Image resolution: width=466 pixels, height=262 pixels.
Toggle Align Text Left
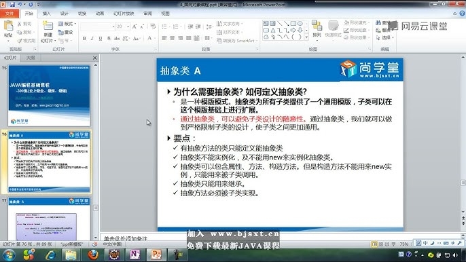click(x=164, y=38)
